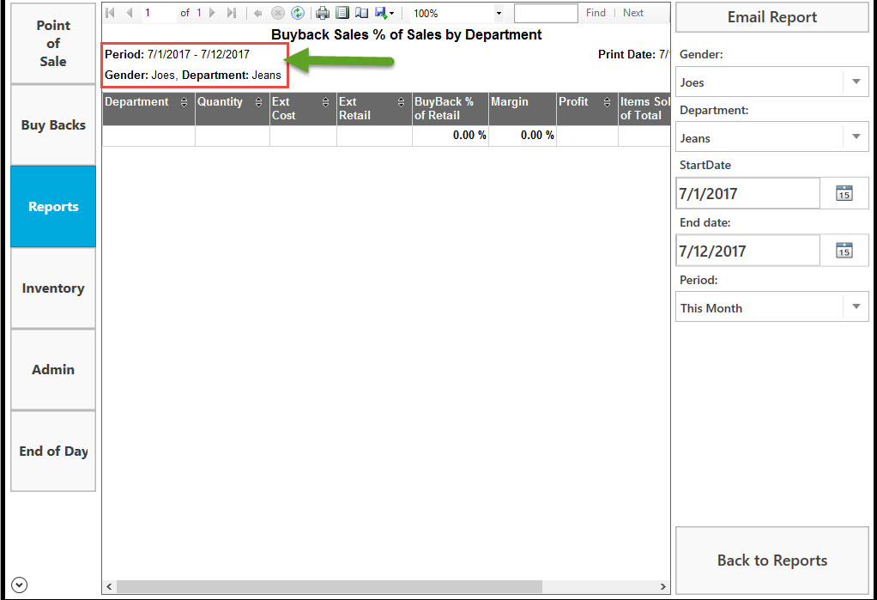Open Department dropdown showing Jeans
Image resolution: width=877 pixels, height=600 pixels.
[771, 137]
